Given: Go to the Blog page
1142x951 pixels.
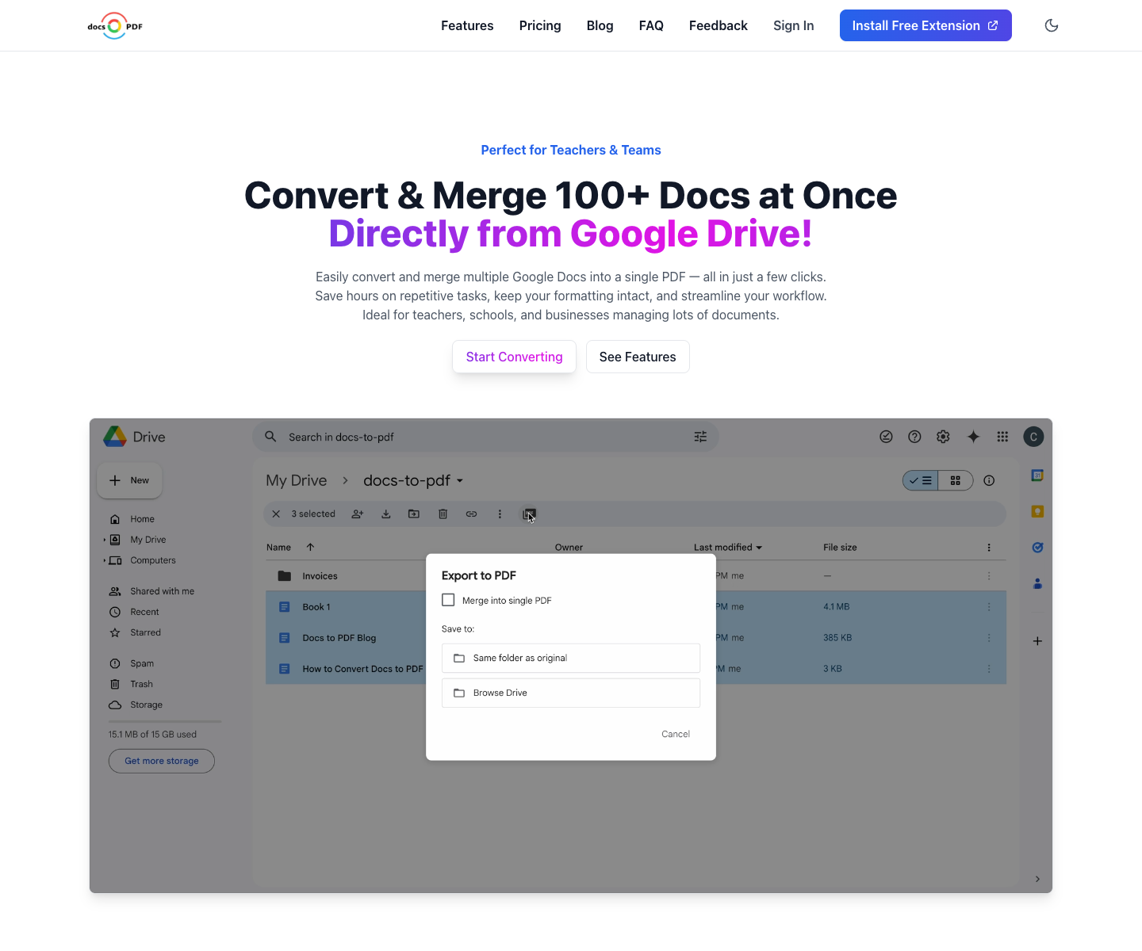Looking at the screenshot, I should pos(600,25).
